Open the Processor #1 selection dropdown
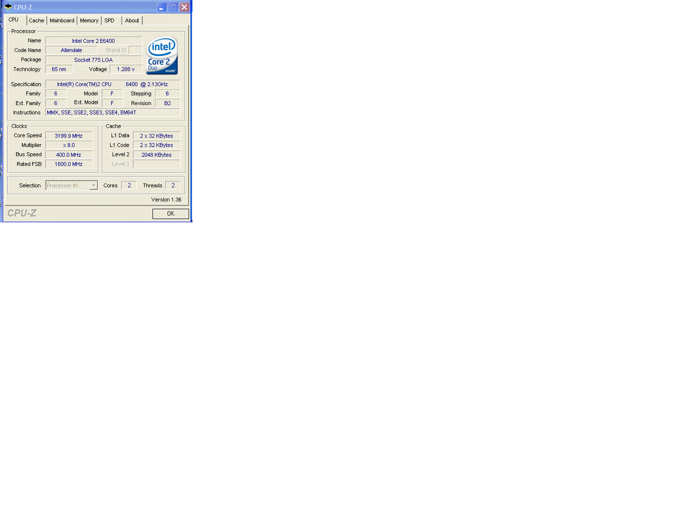The image size is (682, 511). click(x=72, y=185)
